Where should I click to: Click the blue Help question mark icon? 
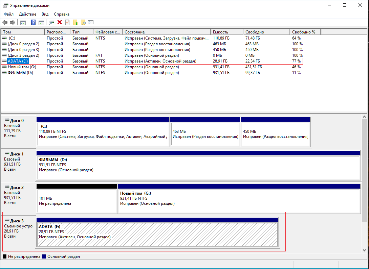point(33,23)
